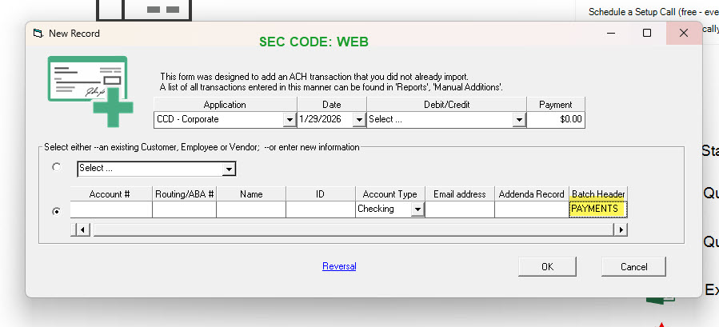Maximize the New Record window
The image size is (719, 327).
coord(646,33)
